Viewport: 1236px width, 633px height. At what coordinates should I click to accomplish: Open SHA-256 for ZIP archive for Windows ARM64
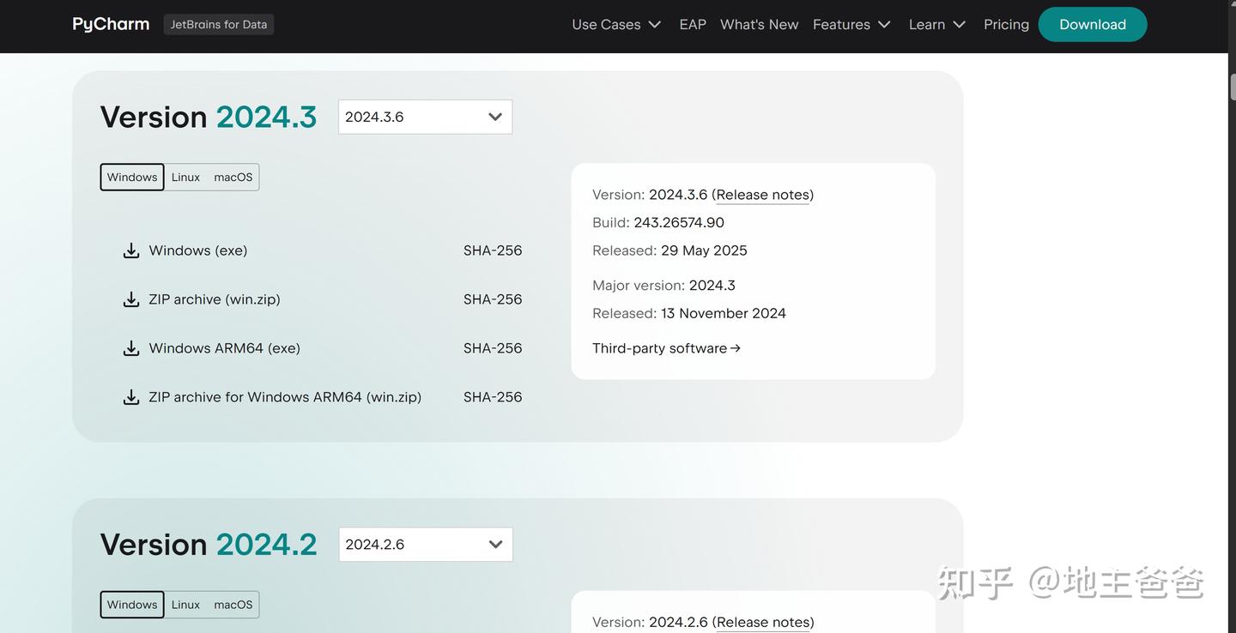pyautogui.click(x=493, y=397)
